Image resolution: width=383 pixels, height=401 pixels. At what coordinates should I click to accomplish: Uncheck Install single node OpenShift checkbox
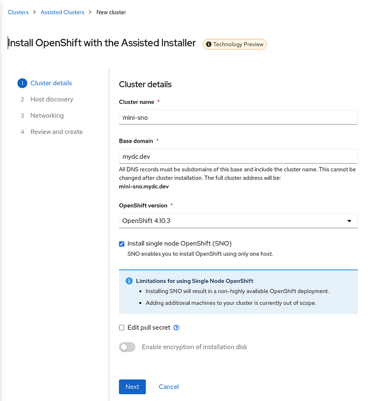122,244
